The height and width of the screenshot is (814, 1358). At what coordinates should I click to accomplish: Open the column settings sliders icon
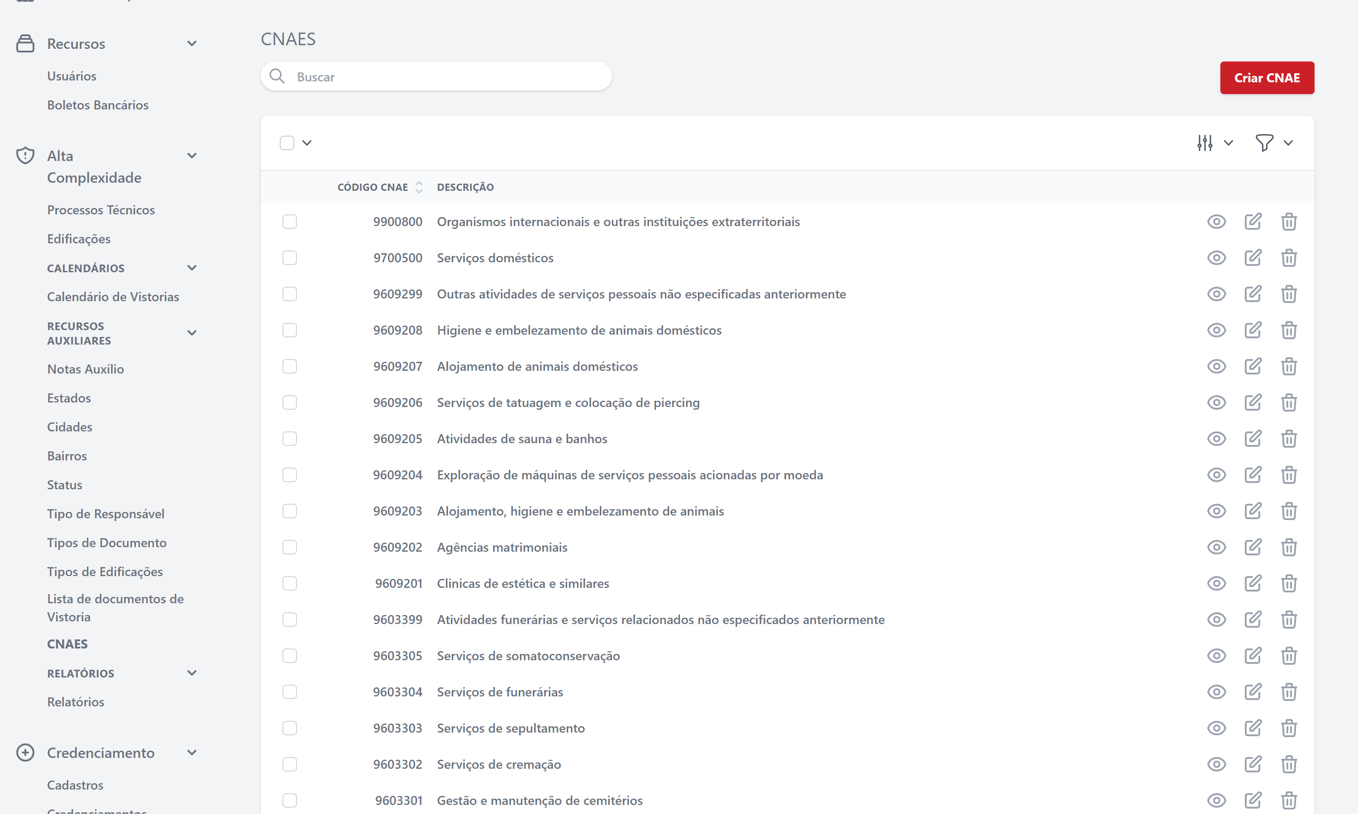[1204, 142]
